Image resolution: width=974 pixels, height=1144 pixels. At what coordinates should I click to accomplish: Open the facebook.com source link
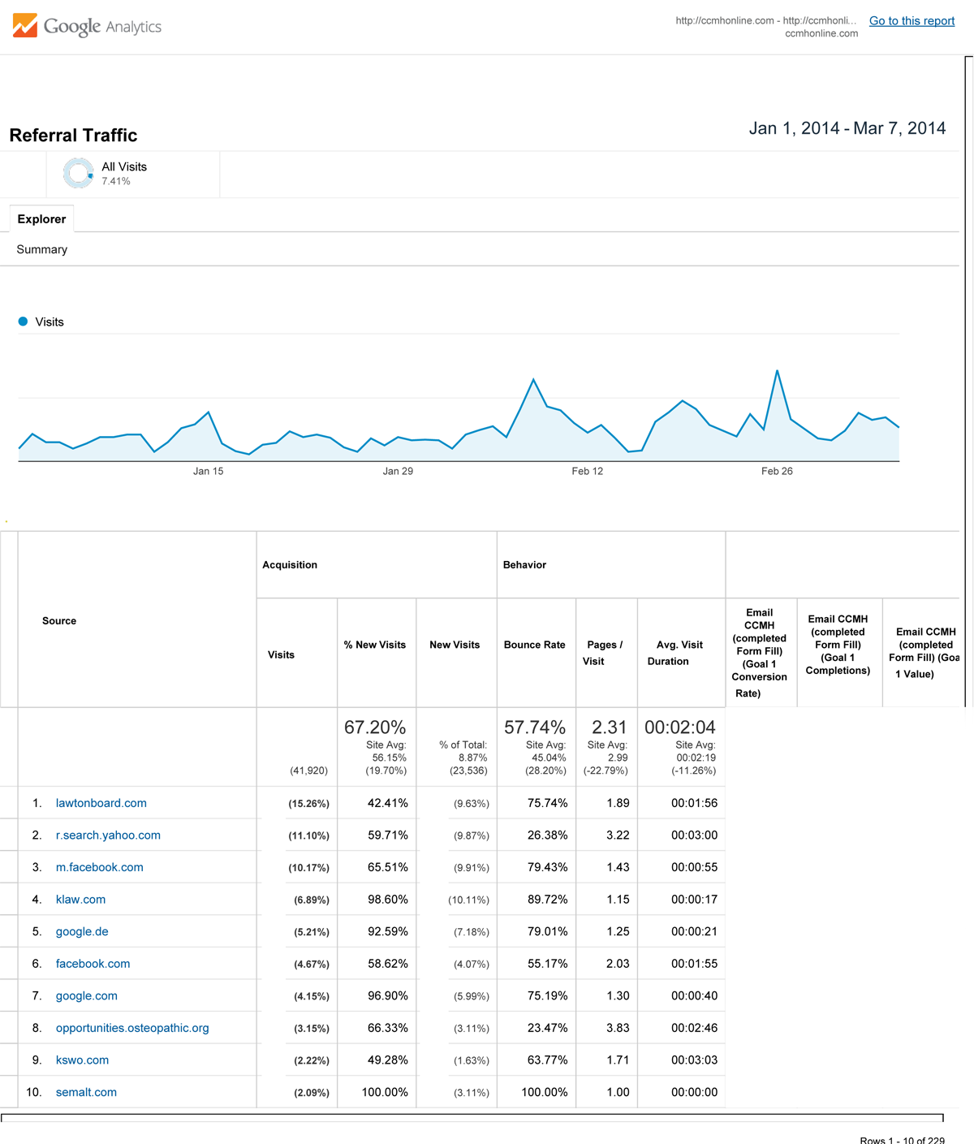click(x=93, y=964)
